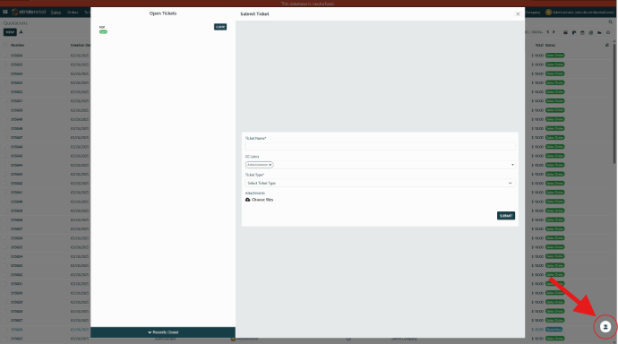Screen dimensions: 618x344
Task: Sort by the Status column header
Action: pos(550,46)
